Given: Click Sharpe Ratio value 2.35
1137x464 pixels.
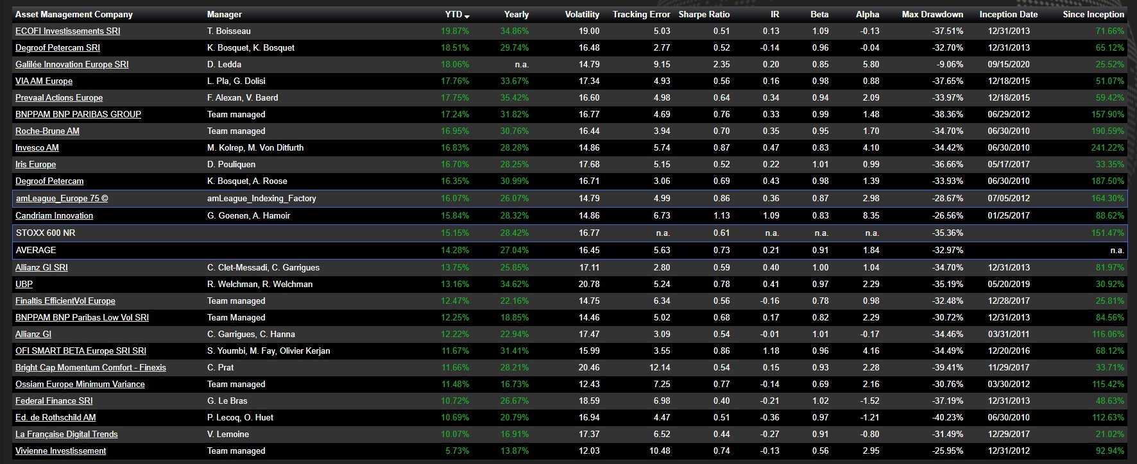Looking at the screenshot, I should (721, 64).
